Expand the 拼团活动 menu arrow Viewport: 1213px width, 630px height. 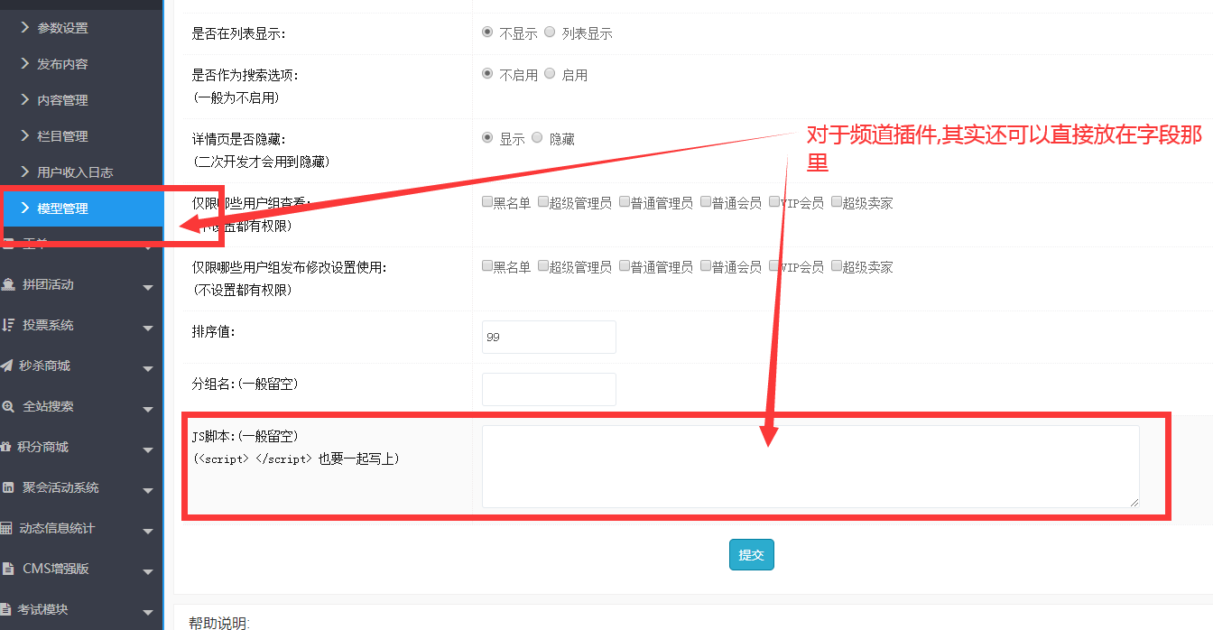(x=148, y=288)
